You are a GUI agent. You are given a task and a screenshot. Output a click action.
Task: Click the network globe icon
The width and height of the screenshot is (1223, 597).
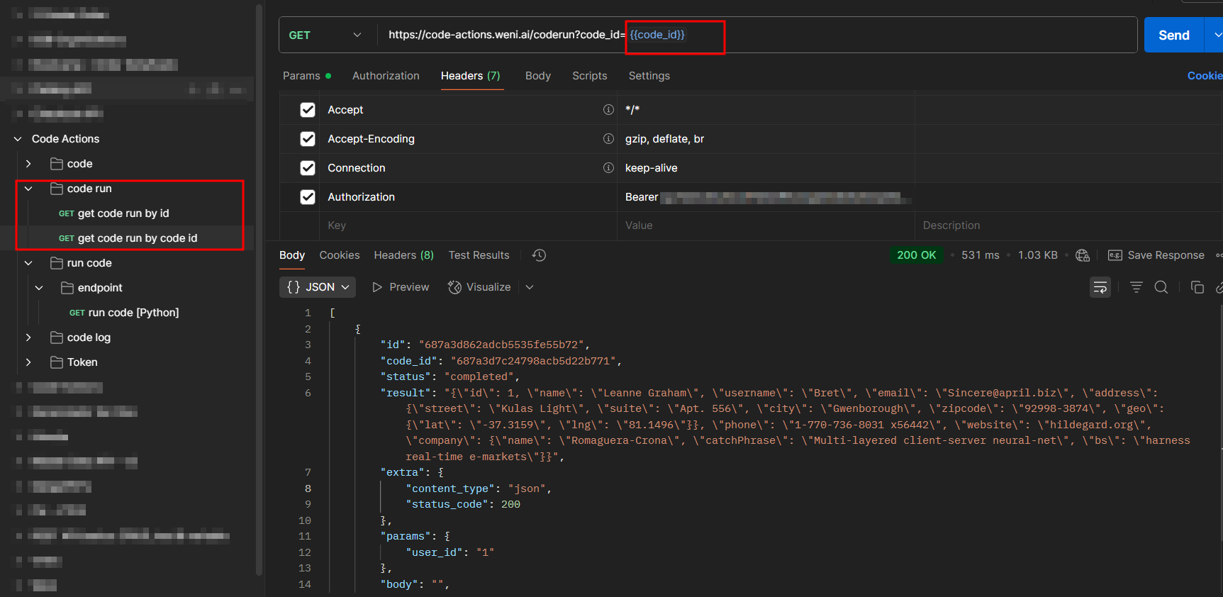(x=1082, y=255)
